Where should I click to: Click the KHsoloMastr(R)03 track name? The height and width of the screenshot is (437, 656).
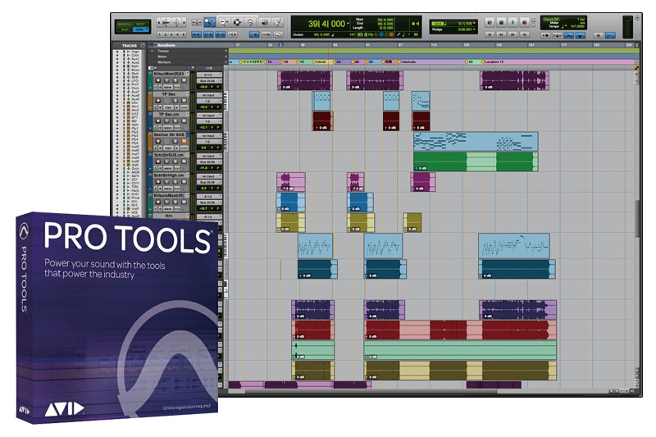point(169,74)
